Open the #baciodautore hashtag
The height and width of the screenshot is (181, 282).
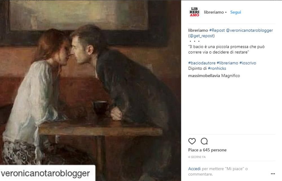[x=202, y=63]
